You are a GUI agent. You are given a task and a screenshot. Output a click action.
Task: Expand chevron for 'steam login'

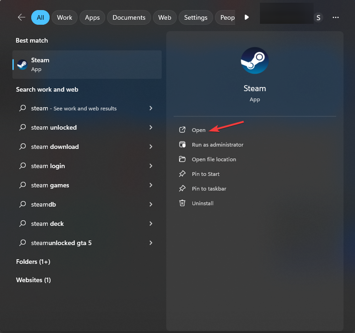click(151, 166)
